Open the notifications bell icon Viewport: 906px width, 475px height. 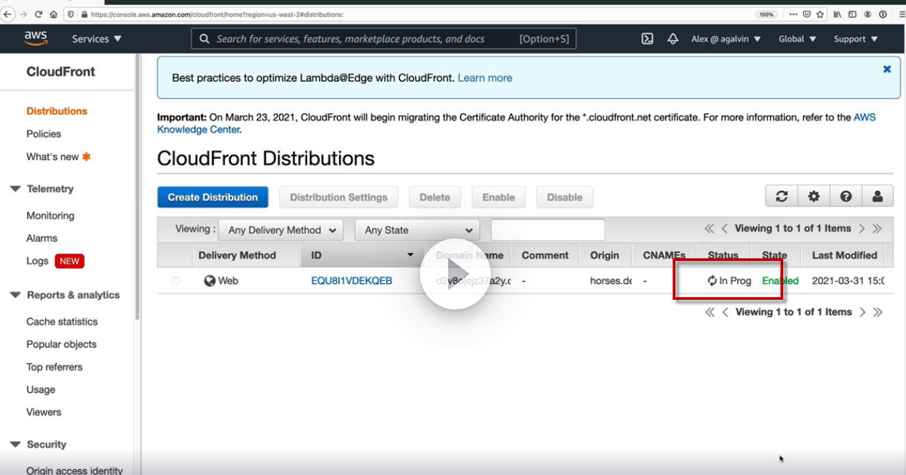[673, 39]
